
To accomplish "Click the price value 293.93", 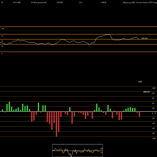I will coord(146,92).
